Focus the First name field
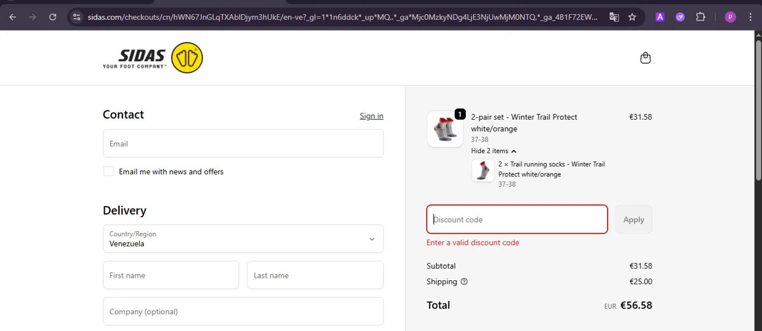 pos(171,275)
